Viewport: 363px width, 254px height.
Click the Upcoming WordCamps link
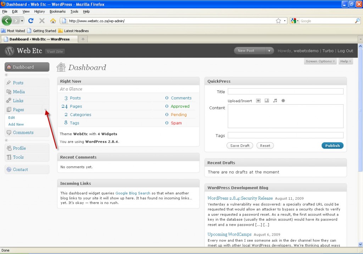(229, 234)
